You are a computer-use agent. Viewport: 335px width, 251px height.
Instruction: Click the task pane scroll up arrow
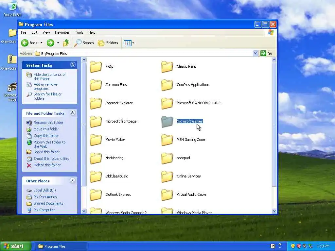point(84,60)
